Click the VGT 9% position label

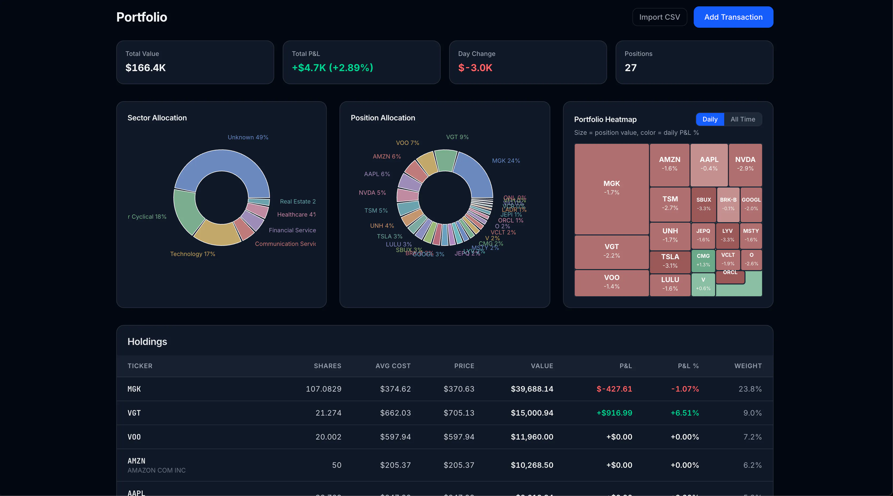pos(457,137)
